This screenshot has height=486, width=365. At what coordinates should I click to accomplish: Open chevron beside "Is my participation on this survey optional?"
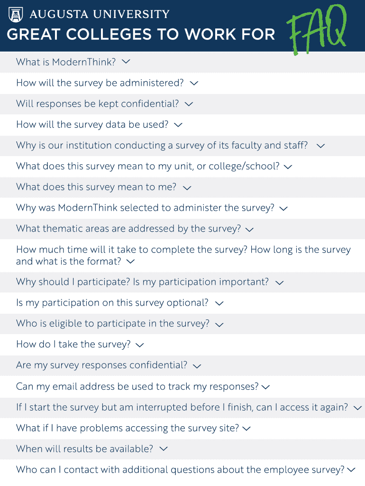[219, 303]
